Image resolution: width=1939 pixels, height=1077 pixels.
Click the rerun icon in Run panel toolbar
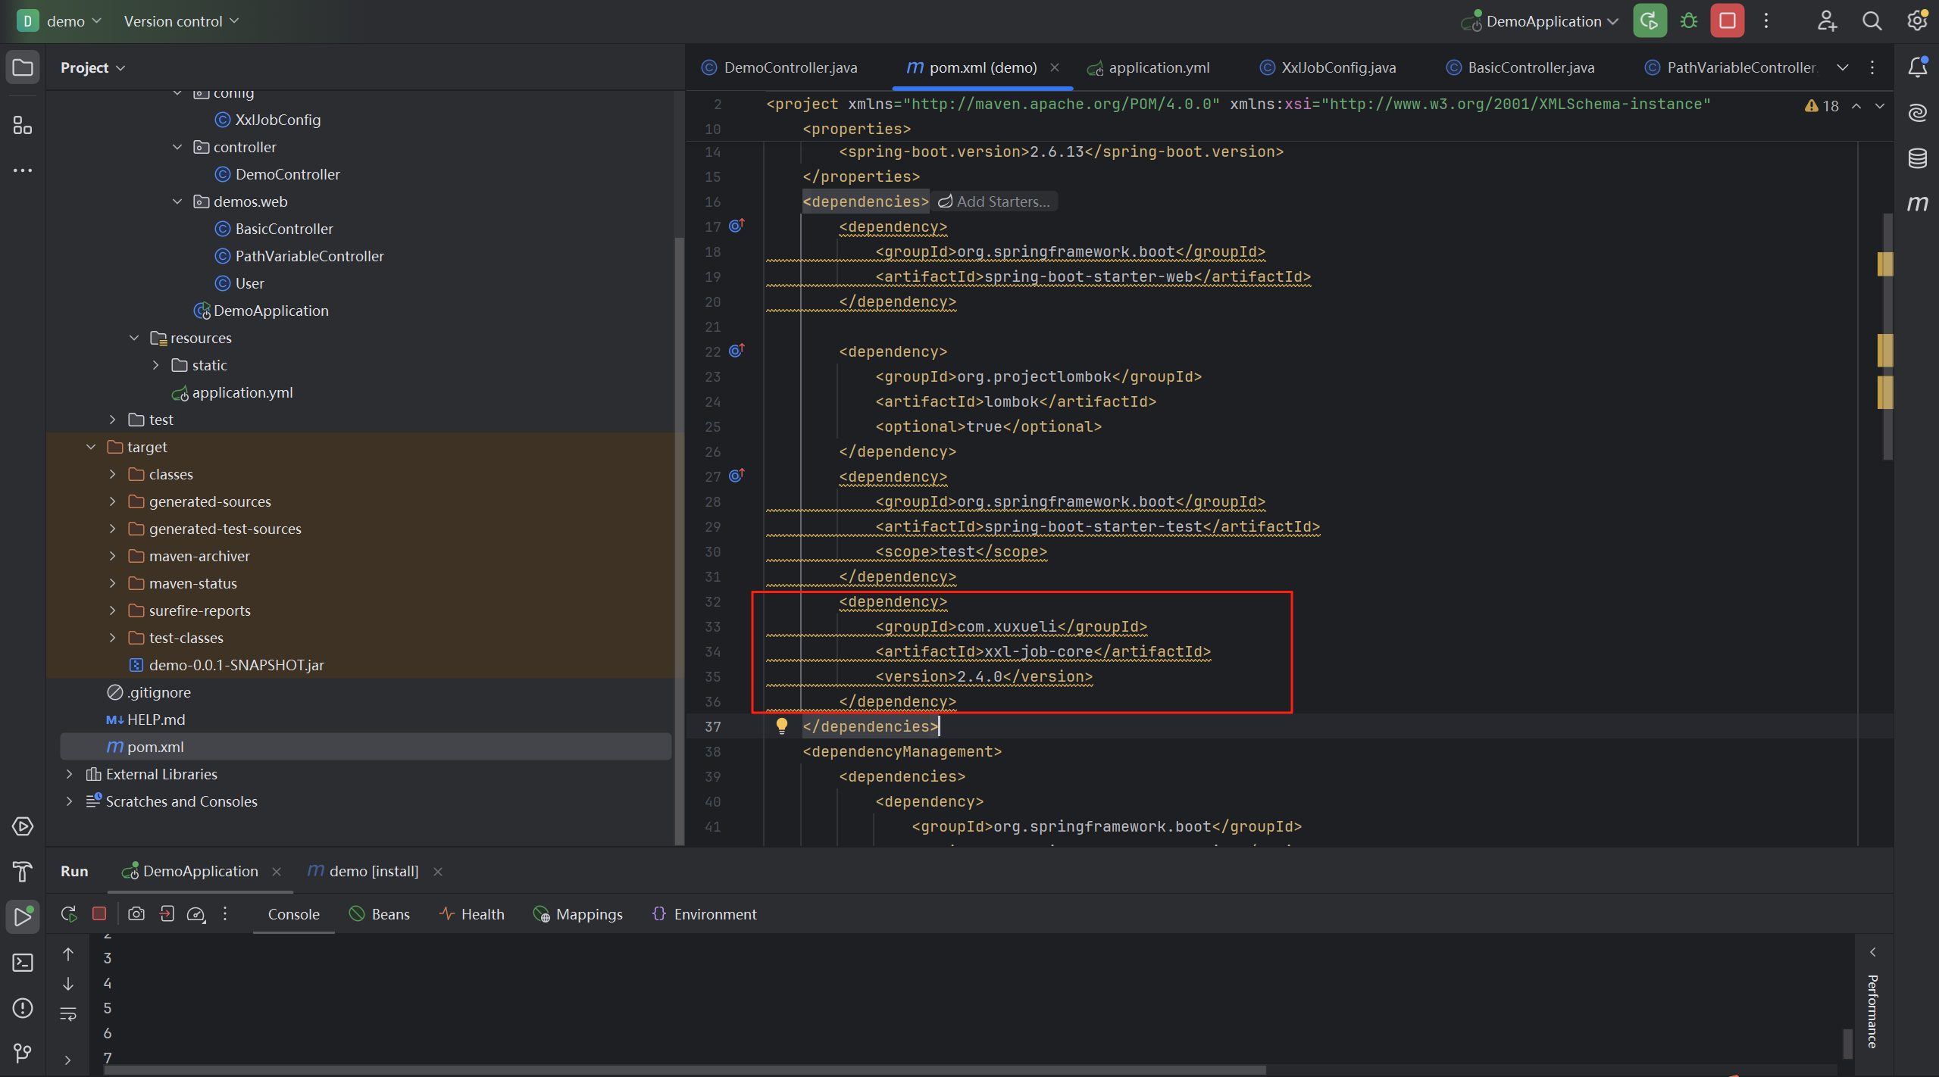coord(69,914)
